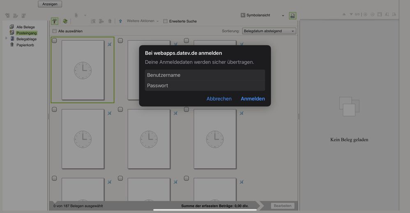Click the clip icon above the toolbar
410x213 pixels.
(x=76, y=15)
